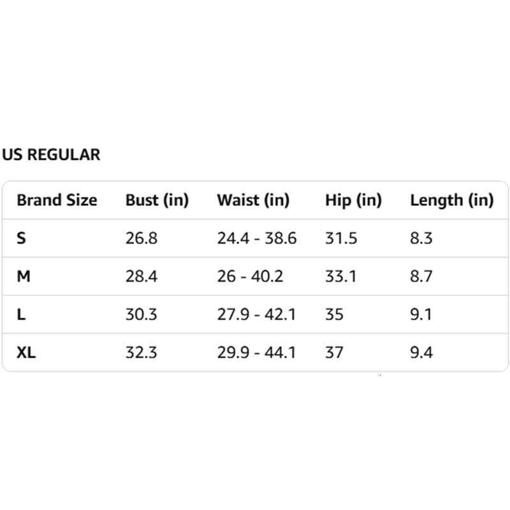510x510 pixels.
Task: Select the Hip (in) column header
Action: [353, 200]
